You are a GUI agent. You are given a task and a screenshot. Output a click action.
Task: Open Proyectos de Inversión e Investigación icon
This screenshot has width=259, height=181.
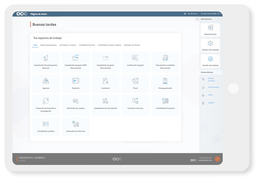pos(46,101)
